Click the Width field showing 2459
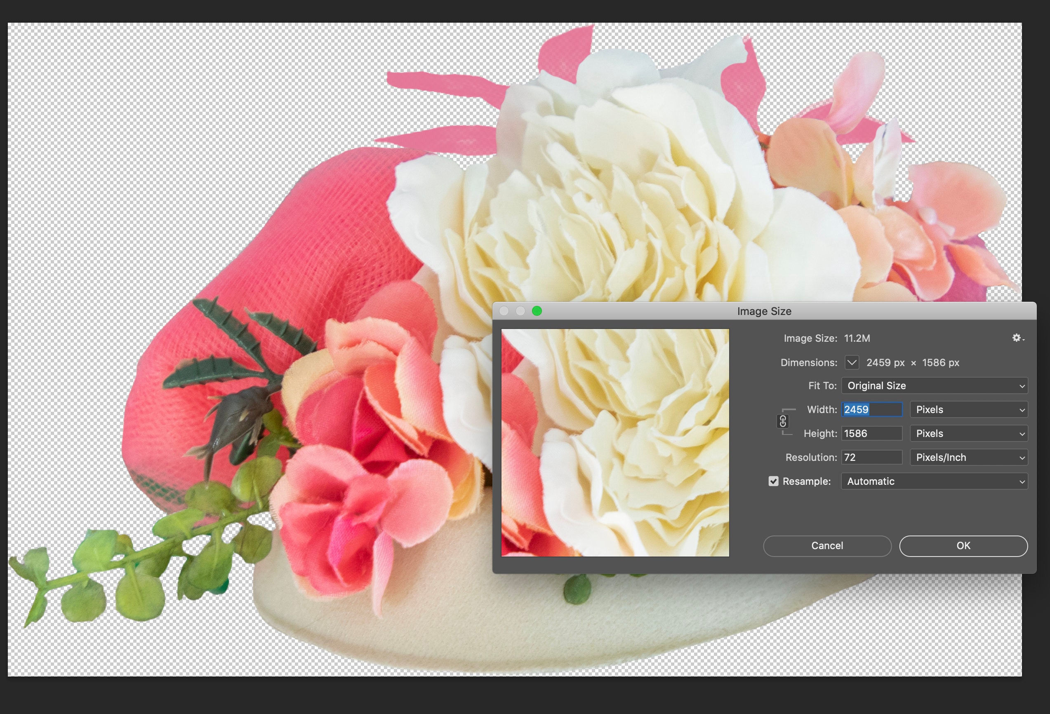This screenshot has width=1050, height=714. click(872, 410)
